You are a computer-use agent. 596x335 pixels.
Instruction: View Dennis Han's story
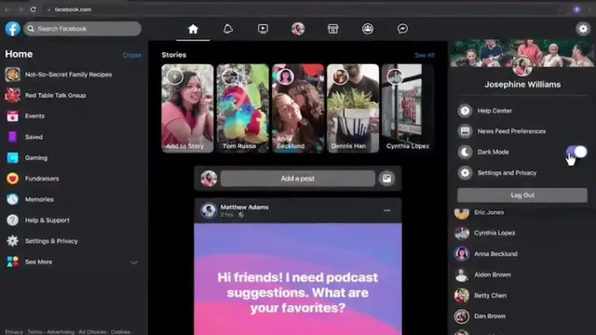353,108
